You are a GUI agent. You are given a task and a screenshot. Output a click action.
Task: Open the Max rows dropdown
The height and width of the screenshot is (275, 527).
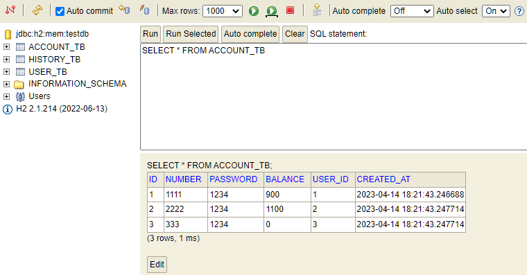(223, 11)
